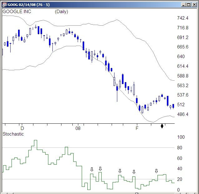This screenshot has width=199, height=194.
Task: Click the black diamond marker on date axis
Action: point(162,126)
